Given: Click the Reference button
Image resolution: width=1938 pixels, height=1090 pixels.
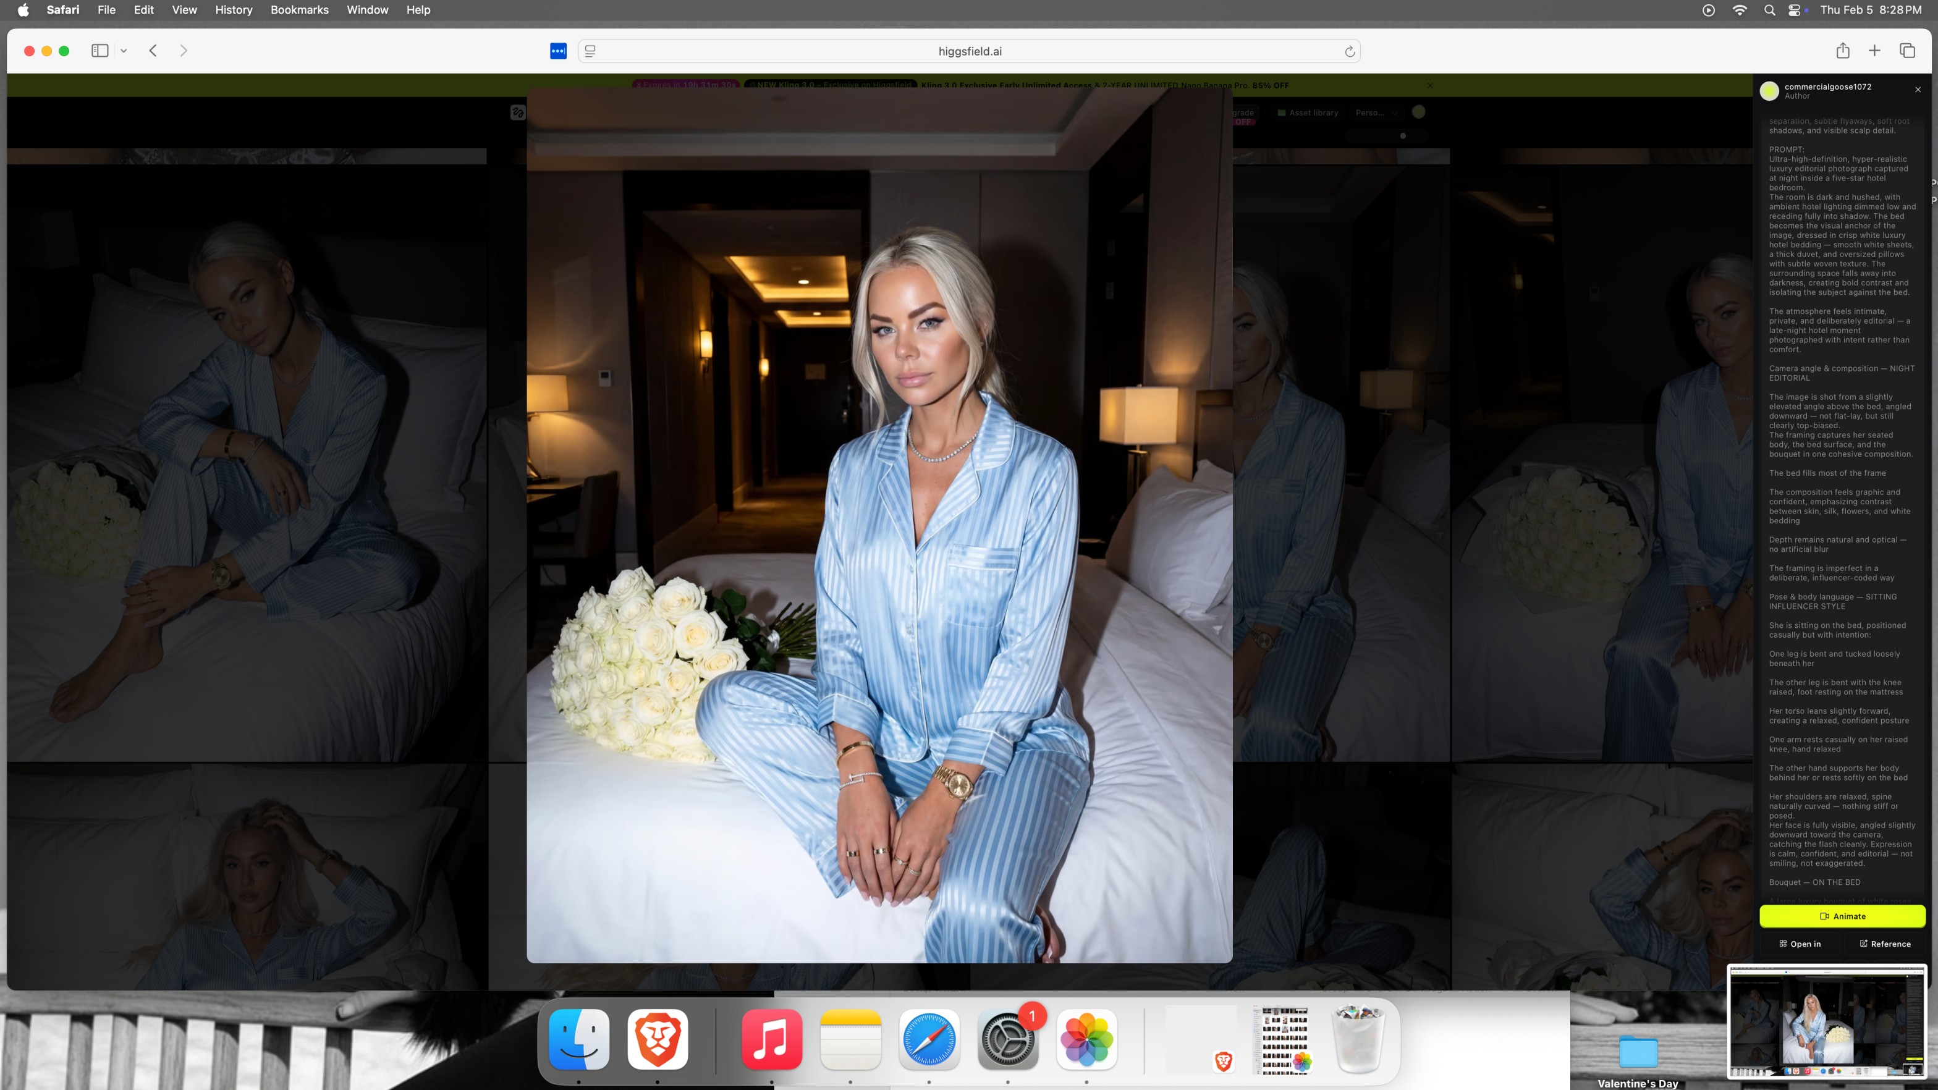Looking at the screenshot, I should pos(1885,944).
